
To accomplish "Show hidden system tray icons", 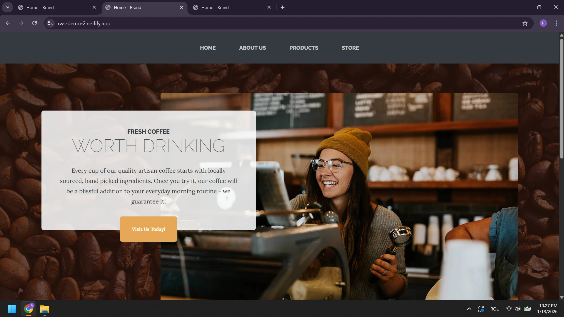I will [469, 309].
